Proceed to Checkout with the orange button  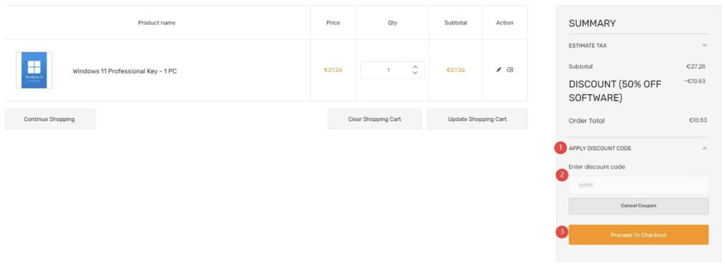[638, 235]
